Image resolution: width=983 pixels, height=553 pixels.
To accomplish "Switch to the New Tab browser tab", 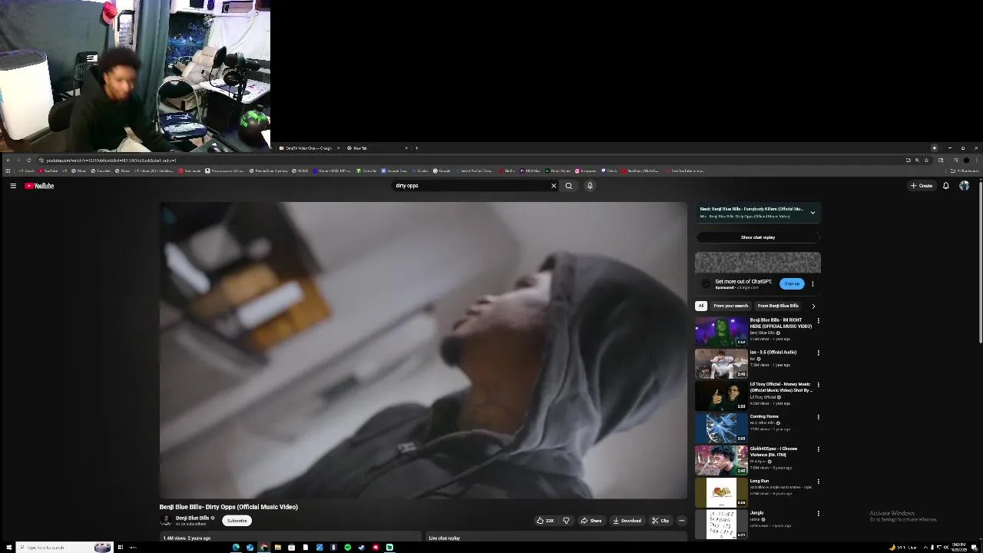I will [x=376, y=148].
